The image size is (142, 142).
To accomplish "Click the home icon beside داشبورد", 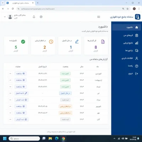I will (137, 27).
